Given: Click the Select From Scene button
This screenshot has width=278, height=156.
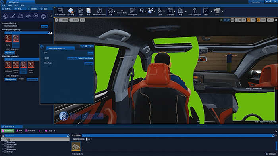Looking at the screenshot, I should (85, 58).
